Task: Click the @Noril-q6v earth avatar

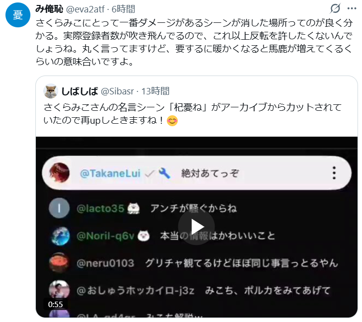Action: [60, 236]
